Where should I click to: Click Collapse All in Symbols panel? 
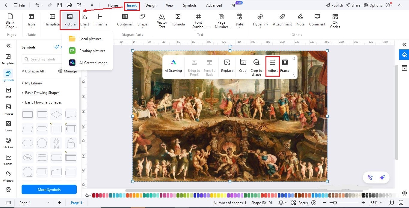[32, 71]
